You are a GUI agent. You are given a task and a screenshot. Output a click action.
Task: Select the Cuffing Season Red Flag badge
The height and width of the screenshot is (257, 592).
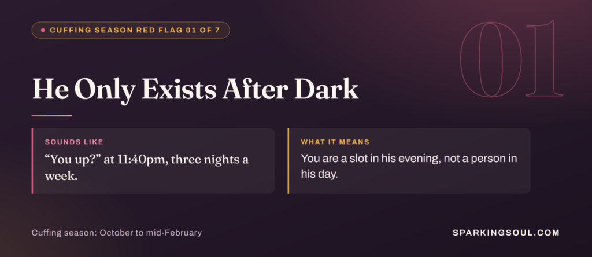131,30
